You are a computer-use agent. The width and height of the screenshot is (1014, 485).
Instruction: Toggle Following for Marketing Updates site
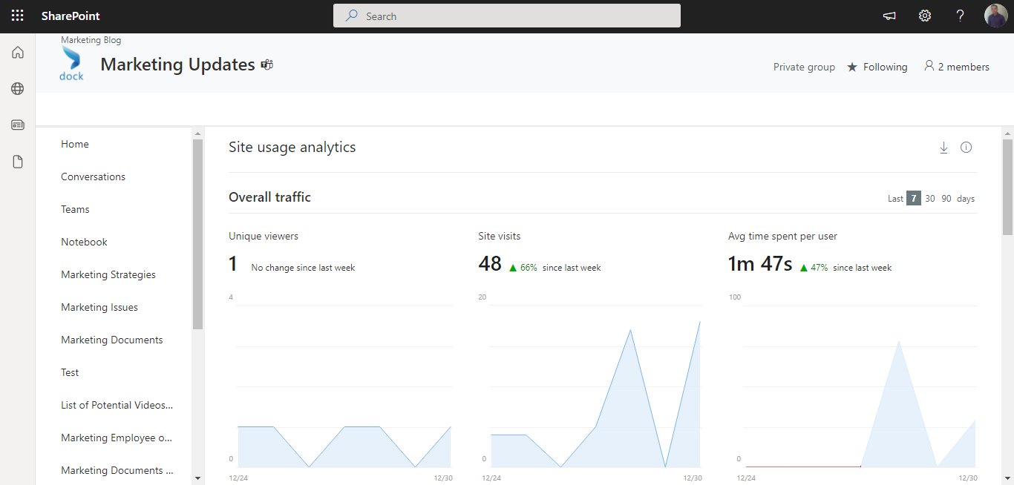877,67
